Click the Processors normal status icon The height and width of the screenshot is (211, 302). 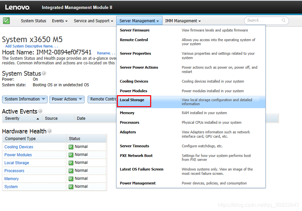[71, 171]
